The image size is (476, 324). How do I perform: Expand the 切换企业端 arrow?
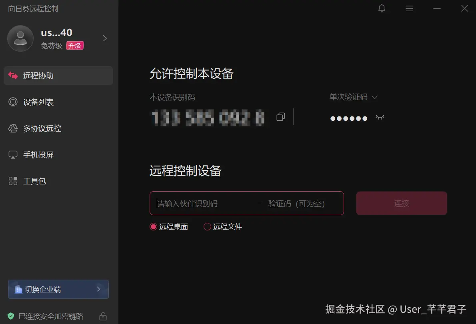[99, 289]
